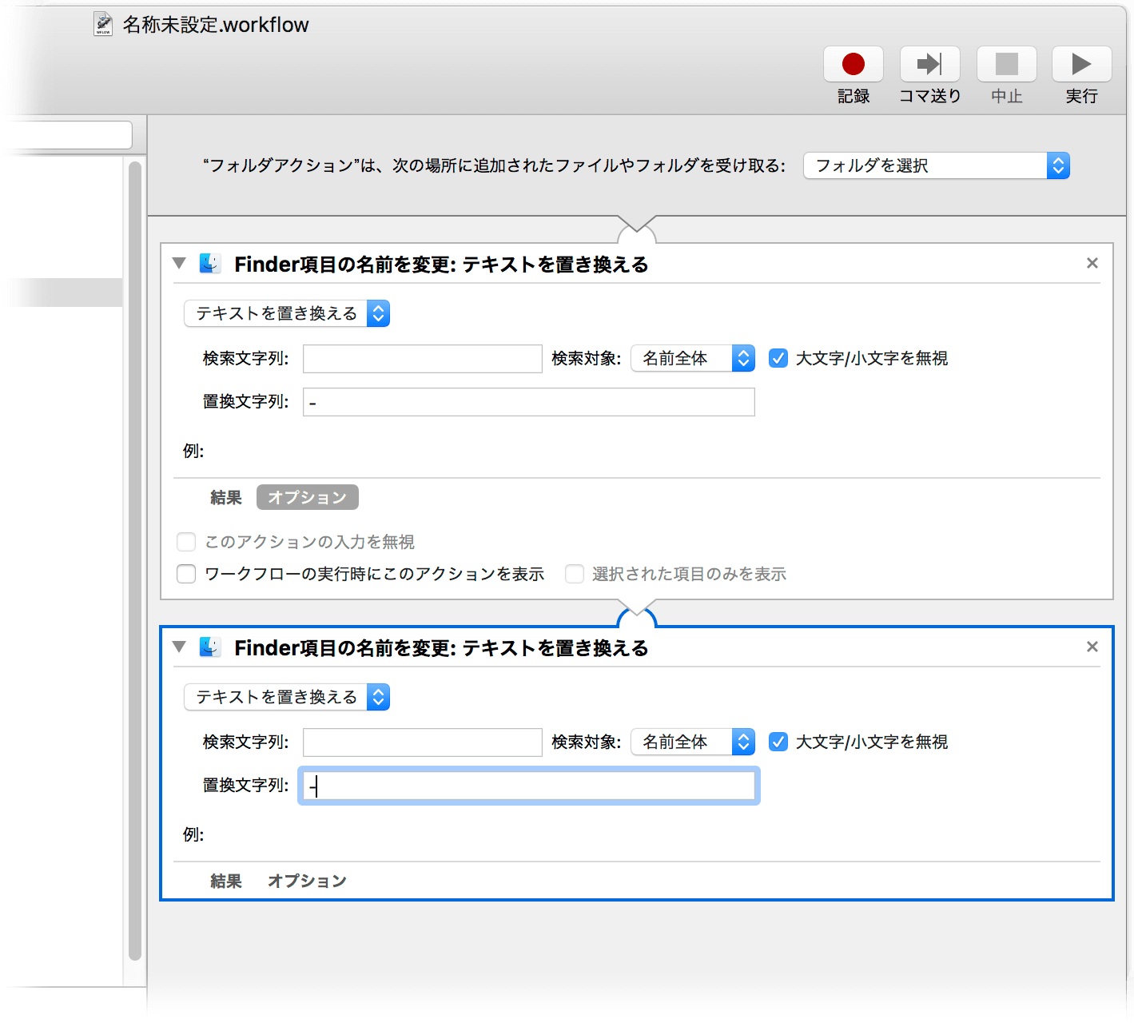Click the 名称未設定.workflow window title
Image resolution: width=1134 pixels, height=1023 pixels.
click(216, 25)
